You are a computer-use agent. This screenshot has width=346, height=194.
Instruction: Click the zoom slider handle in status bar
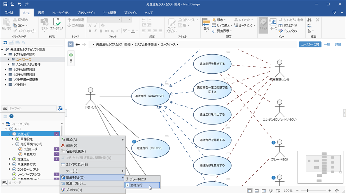coord(307,191)
